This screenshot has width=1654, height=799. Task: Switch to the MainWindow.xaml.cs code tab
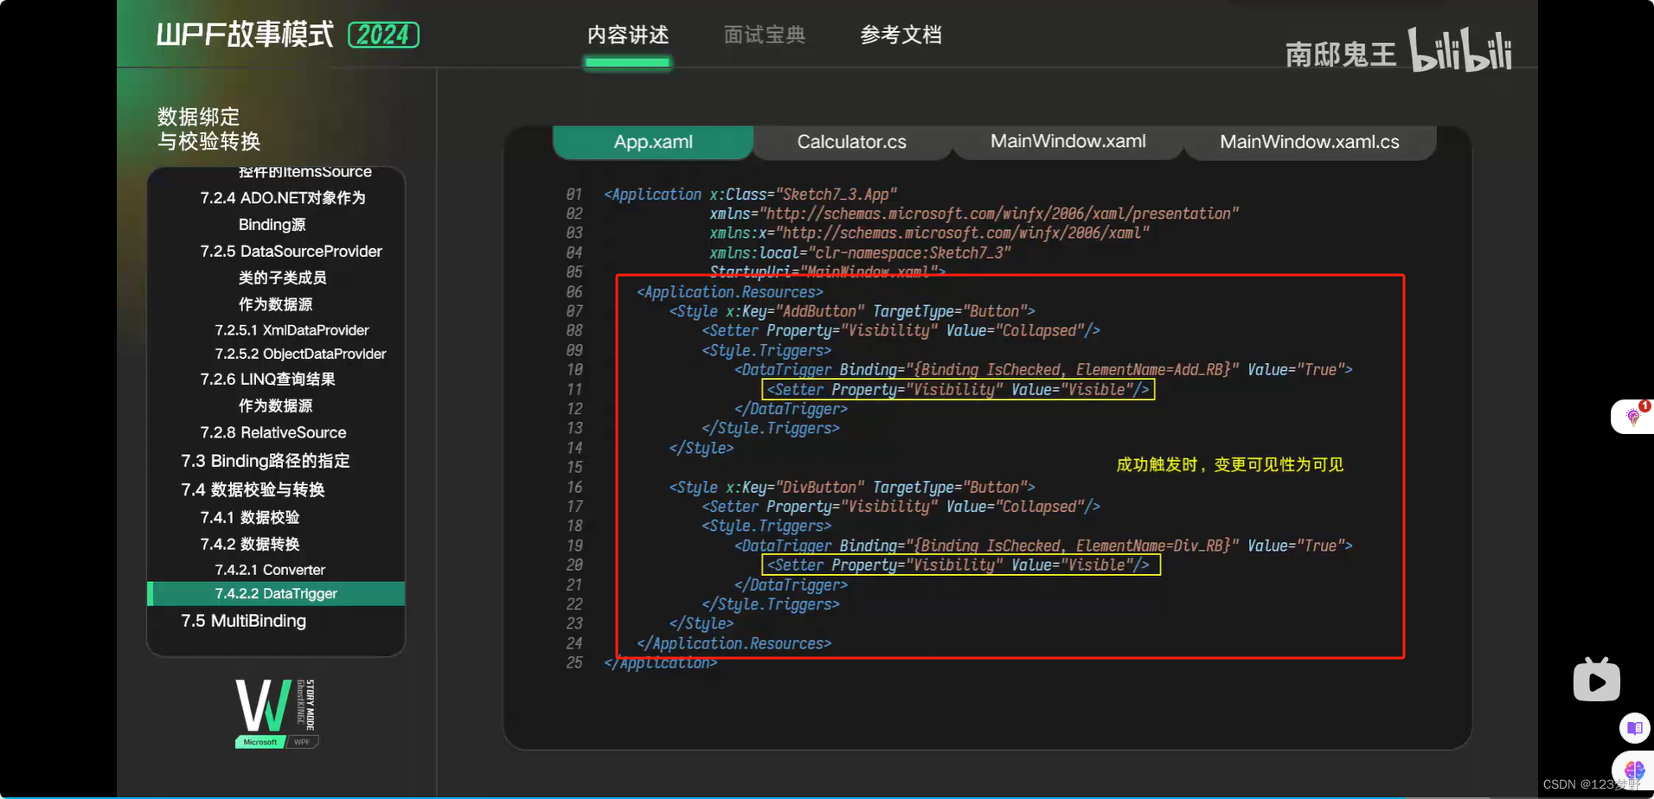click(1310, 142)
